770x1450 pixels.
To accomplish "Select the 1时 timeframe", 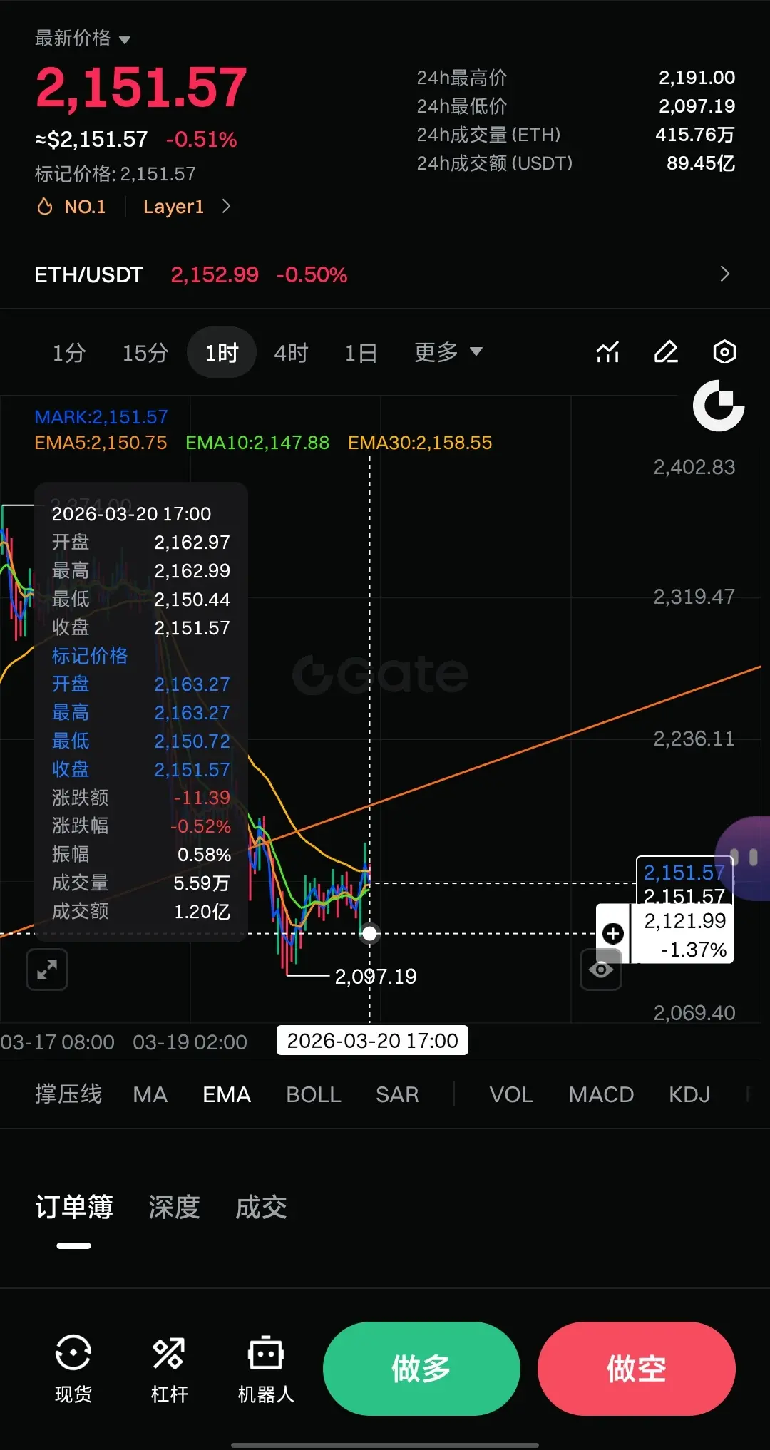I will pos(222,352).
